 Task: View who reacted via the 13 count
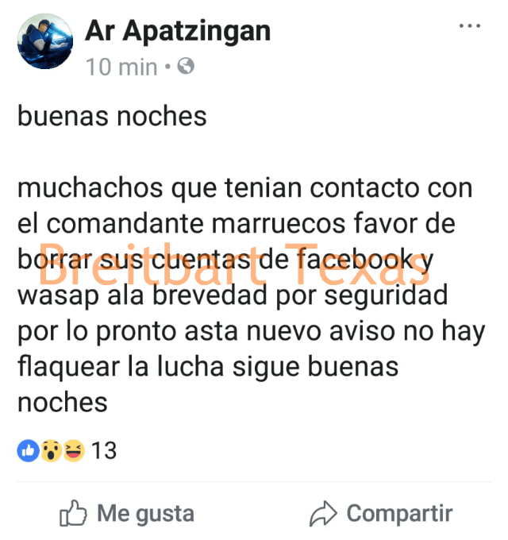coord(104,451)
